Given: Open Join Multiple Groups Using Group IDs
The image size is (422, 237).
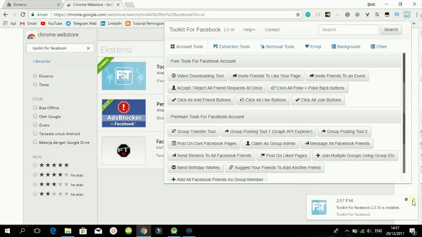Looking at the screenshot, I should coord(355,156).
